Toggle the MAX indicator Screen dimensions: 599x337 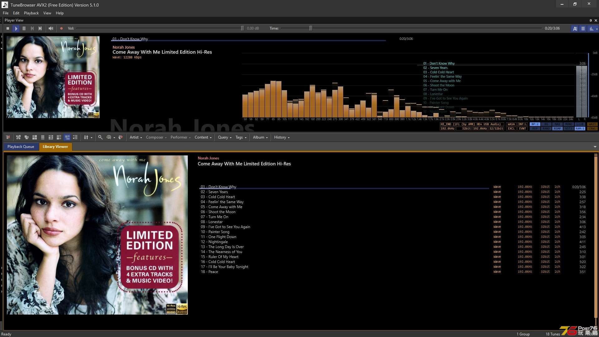[x=558, y=124]
